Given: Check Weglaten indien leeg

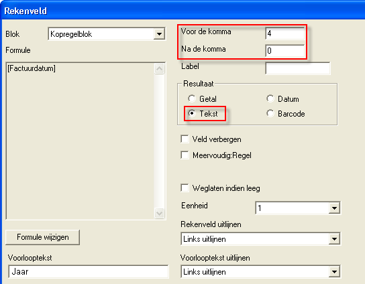Looking at the screenshot, I should tap(185, 188).
